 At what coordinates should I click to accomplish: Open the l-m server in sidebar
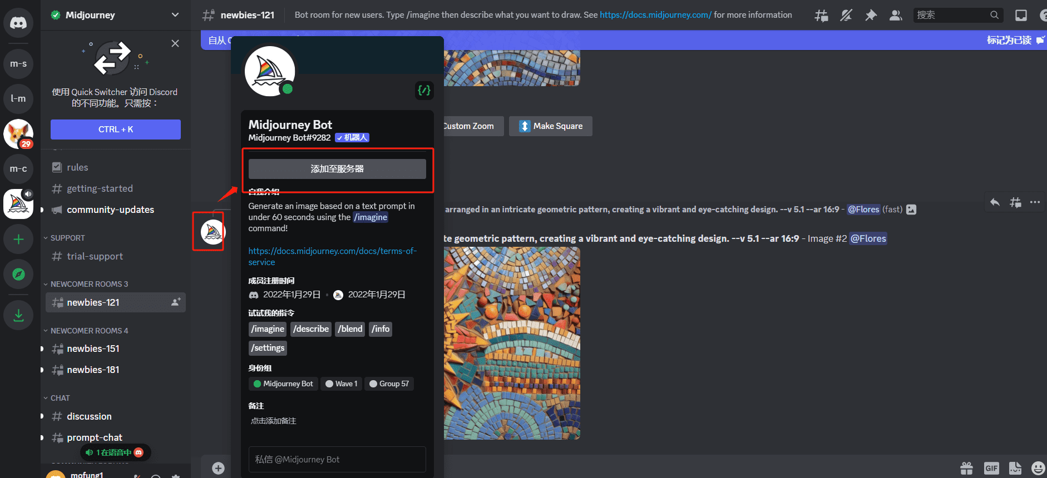(18, 98)
